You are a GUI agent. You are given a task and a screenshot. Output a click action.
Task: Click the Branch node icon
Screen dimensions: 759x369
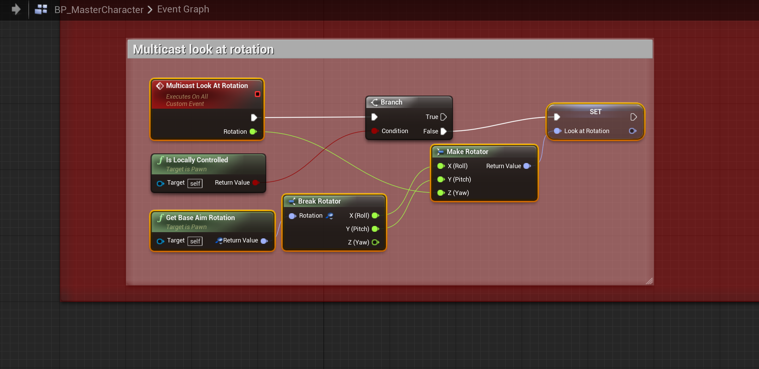(375, 102)
